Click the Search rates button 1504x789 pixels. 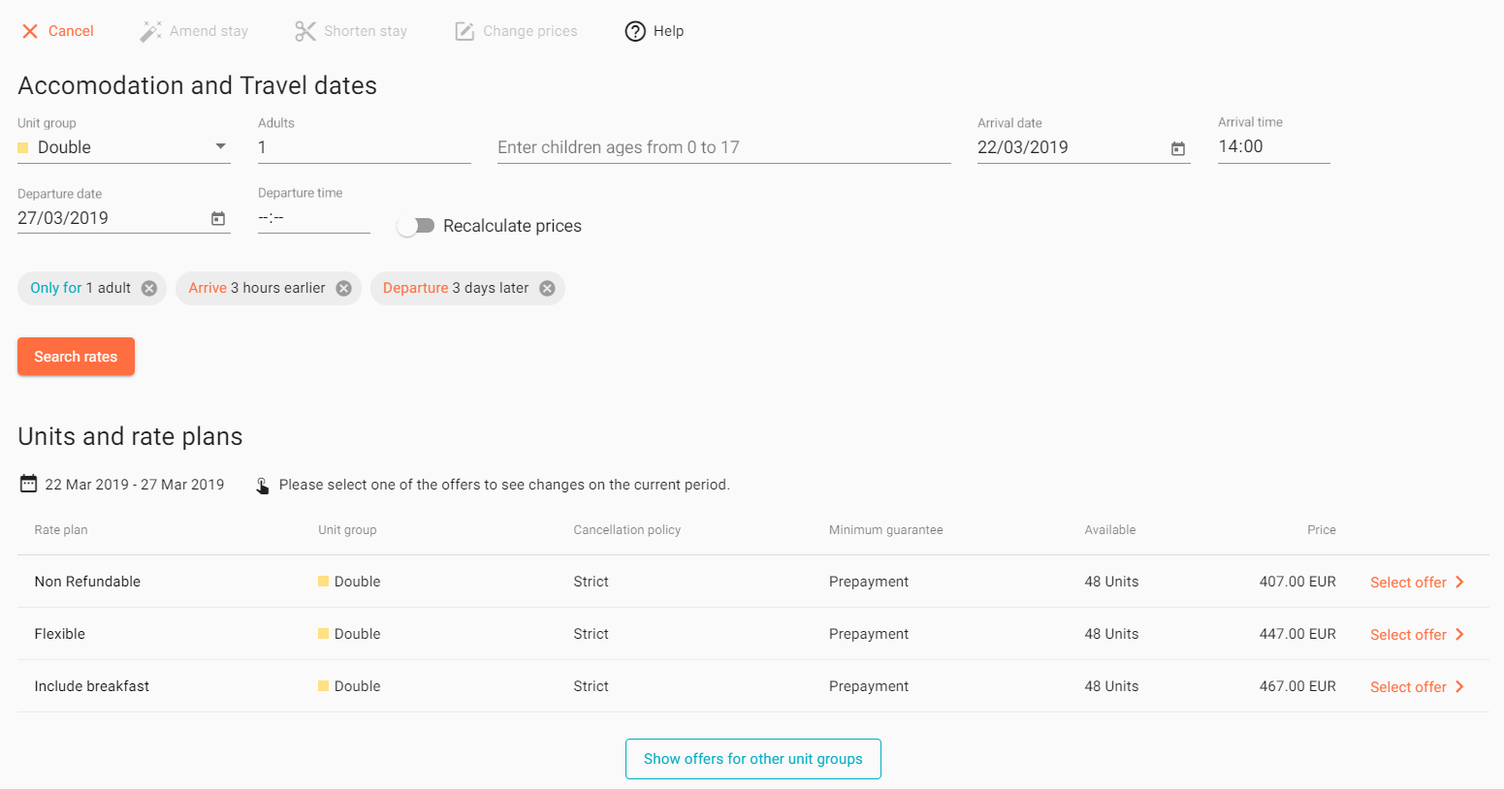(x=76, y=357)
